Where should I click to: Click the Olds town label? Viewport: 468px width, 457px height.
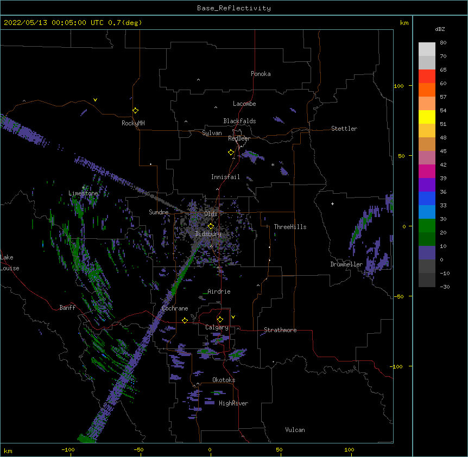coord(211,214)
